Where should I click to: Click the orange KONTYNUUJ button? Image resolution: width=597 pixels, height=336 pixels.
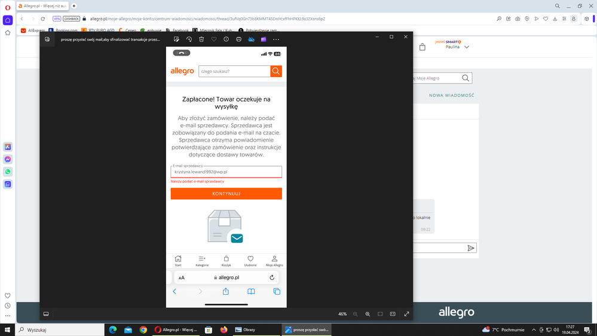tap(226, 194)
